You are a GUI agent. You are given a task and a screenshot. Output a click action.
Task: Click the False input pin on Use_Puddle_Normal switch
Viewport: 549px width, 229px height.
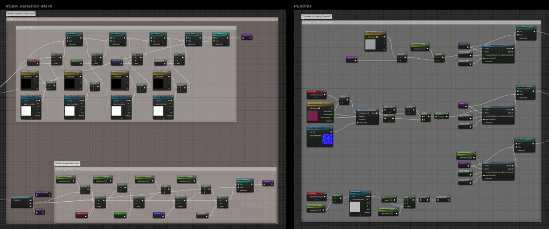518,94
